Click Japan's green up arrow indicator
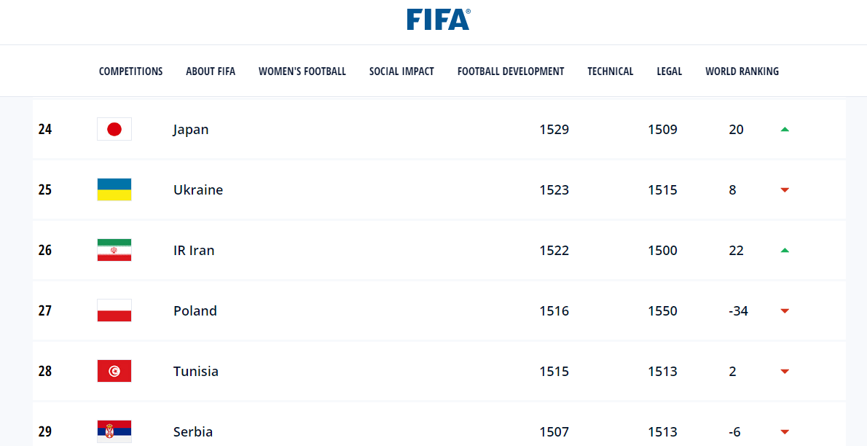 pos(785,130)
